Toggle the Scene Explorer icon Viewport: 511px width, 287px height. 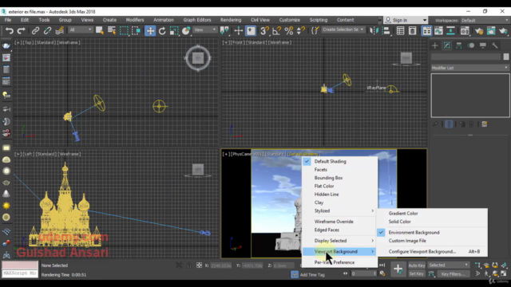[x=400, y=30]
